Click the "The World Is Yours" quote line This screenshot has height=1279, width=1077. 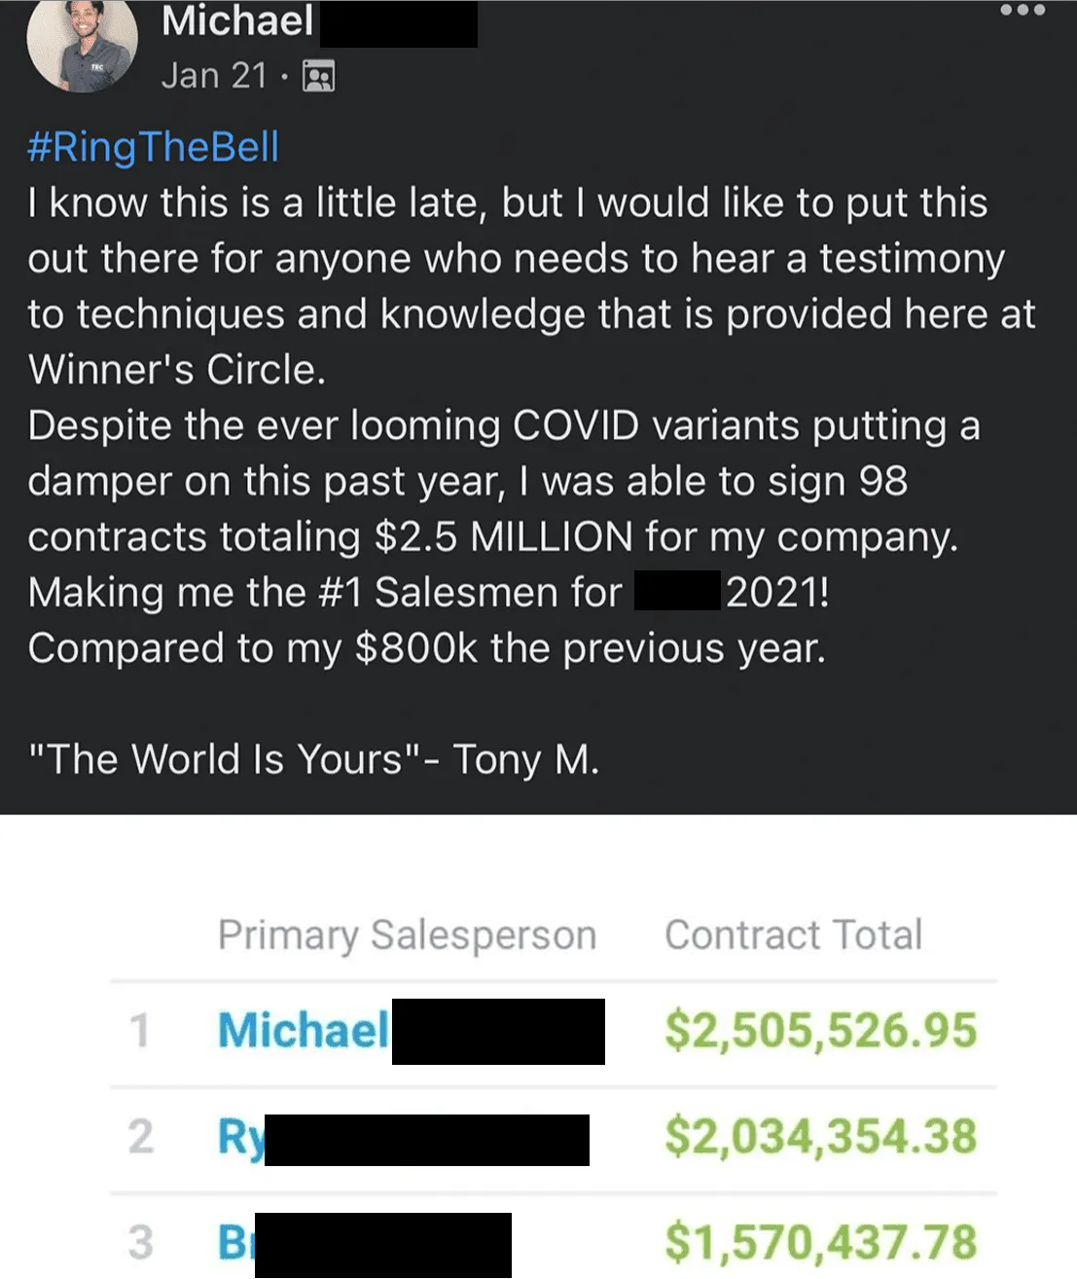tap(313, 759)
